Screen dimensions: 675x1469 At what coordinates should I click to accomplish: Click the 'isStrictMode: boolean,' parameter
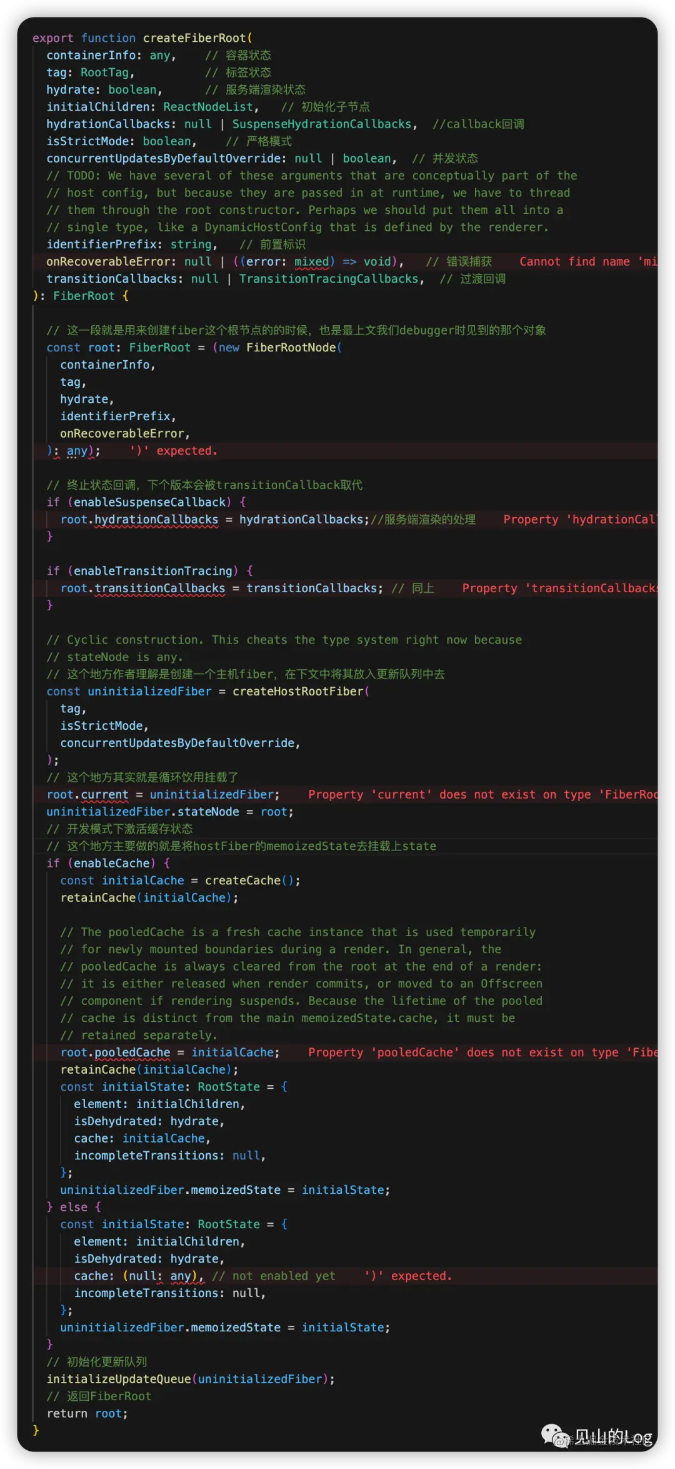coord(122,141)
